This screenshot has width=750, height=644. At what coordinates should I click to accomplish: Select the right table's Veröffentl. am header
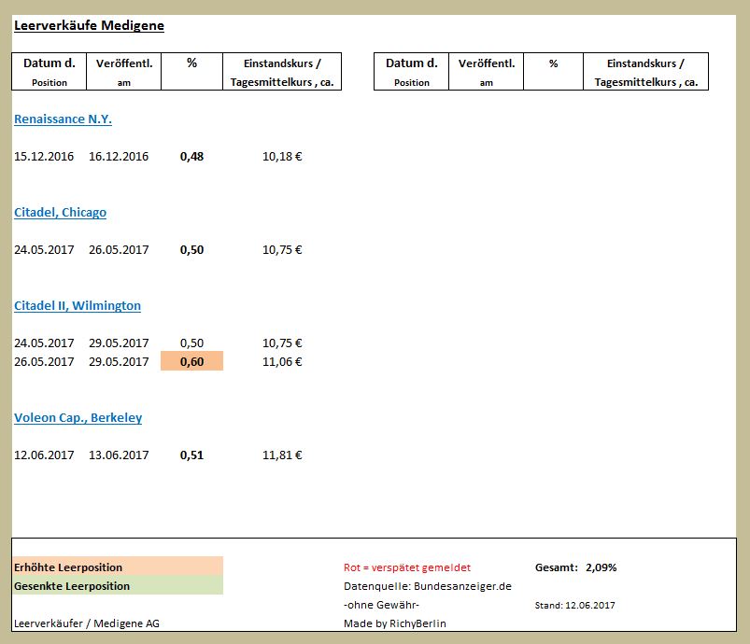[486, 71]
